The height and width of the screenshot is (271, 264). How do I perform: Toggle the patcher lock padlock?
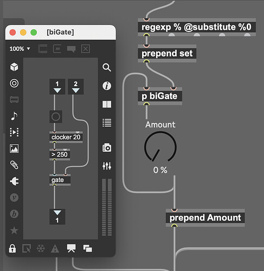12,249
